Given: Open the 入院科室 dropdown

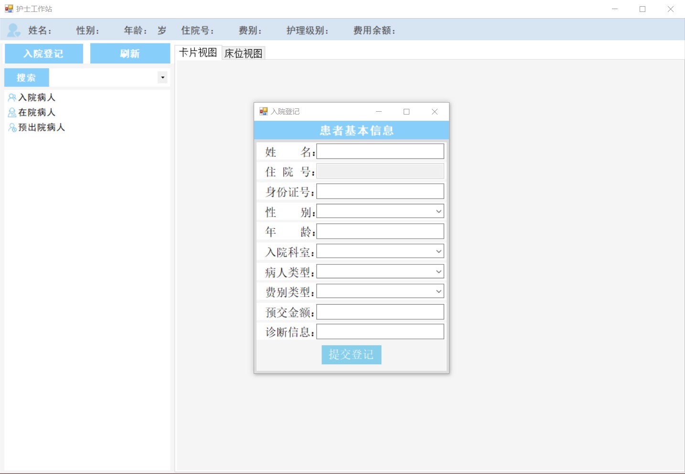Looking at the screenshot, I should (439, 252).
